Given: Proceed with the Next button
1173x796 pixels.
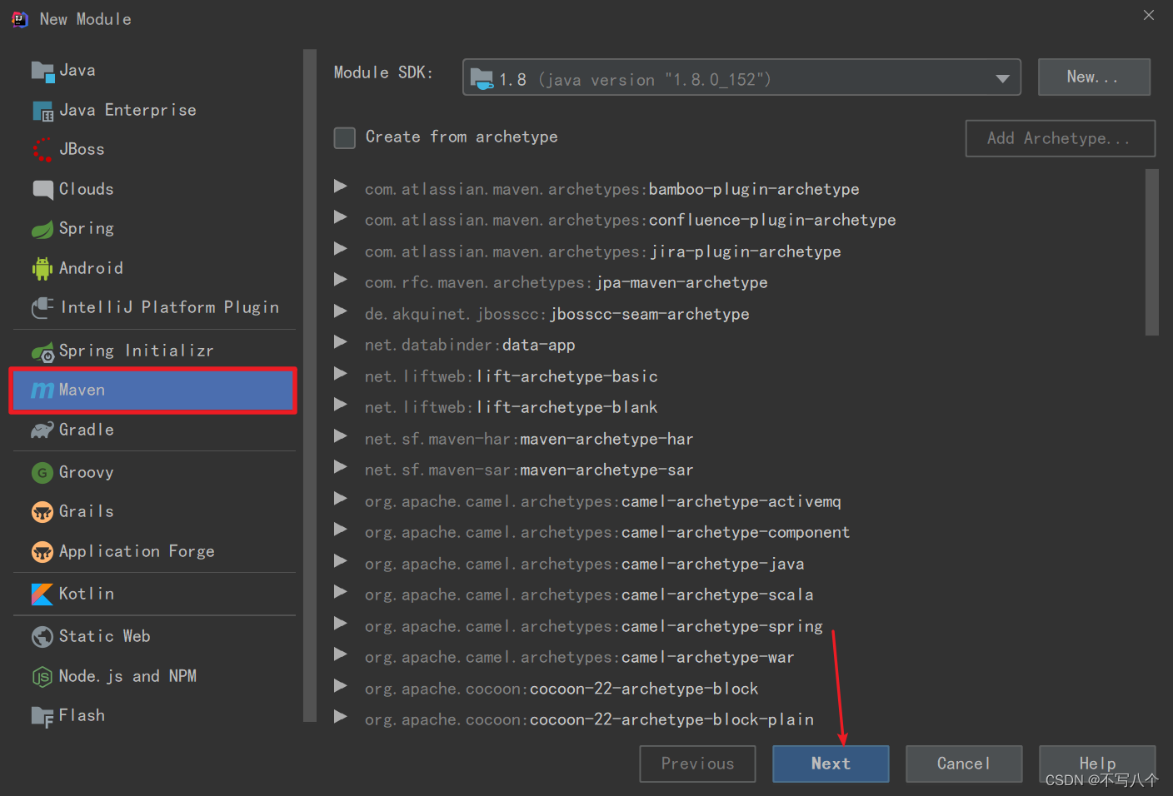Looking at the screenshot, I should (x=831, y=764).
